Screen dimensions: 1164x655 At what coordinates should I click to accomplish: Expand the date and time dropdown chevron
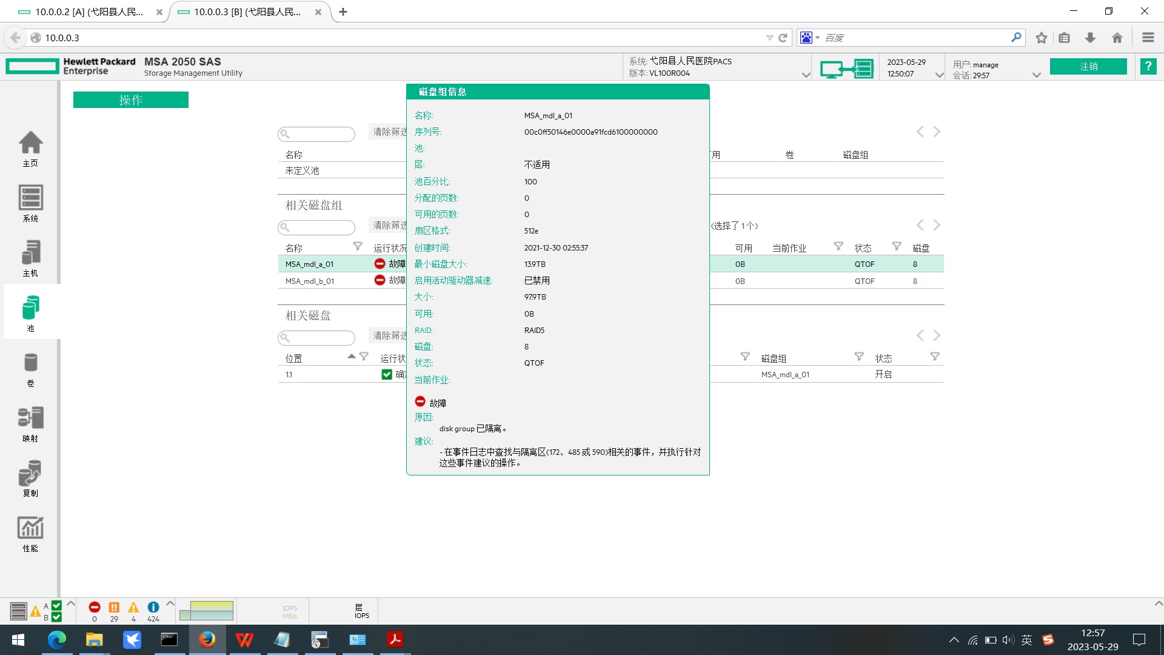pyautogui.click(x=939, y=75)
